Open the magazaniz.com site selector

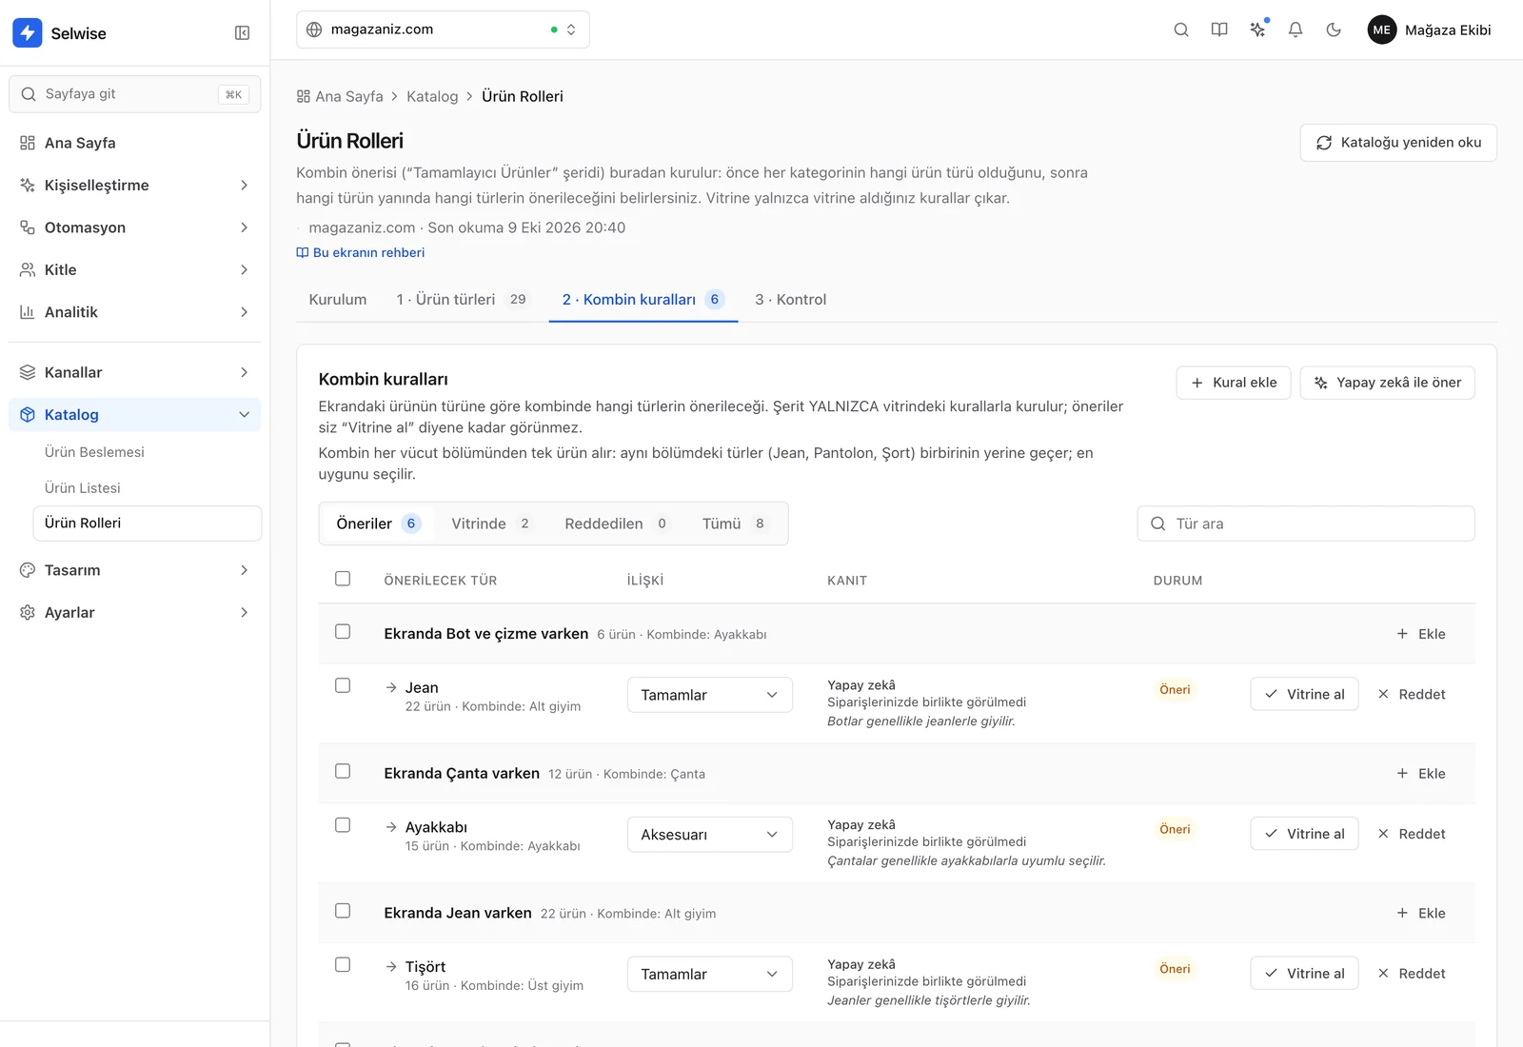tap(443, 30)
